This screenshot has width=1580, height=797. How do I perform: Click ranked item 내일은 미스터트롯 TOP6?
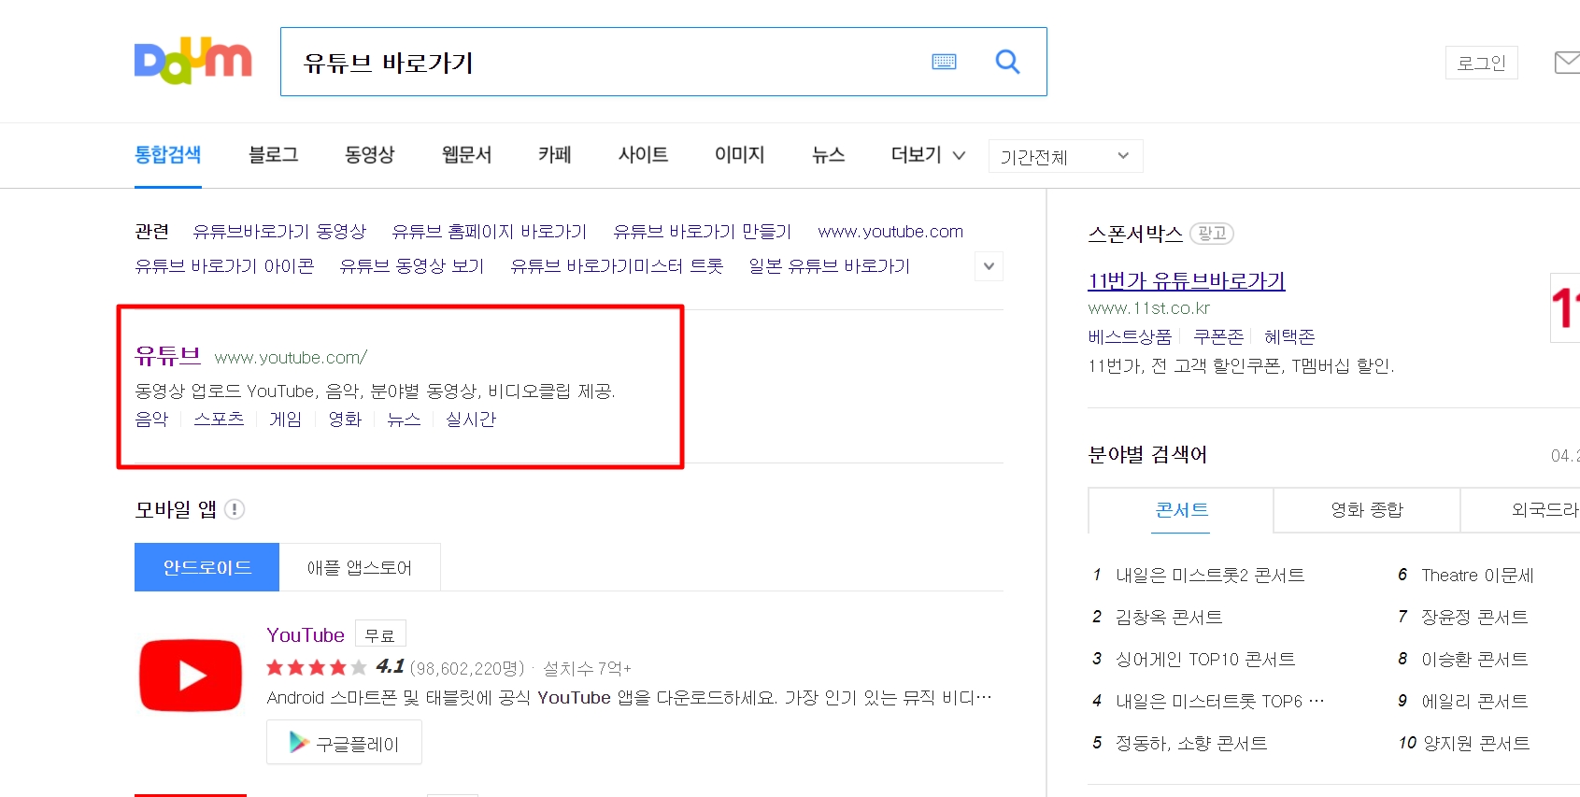coord(1219,702)
